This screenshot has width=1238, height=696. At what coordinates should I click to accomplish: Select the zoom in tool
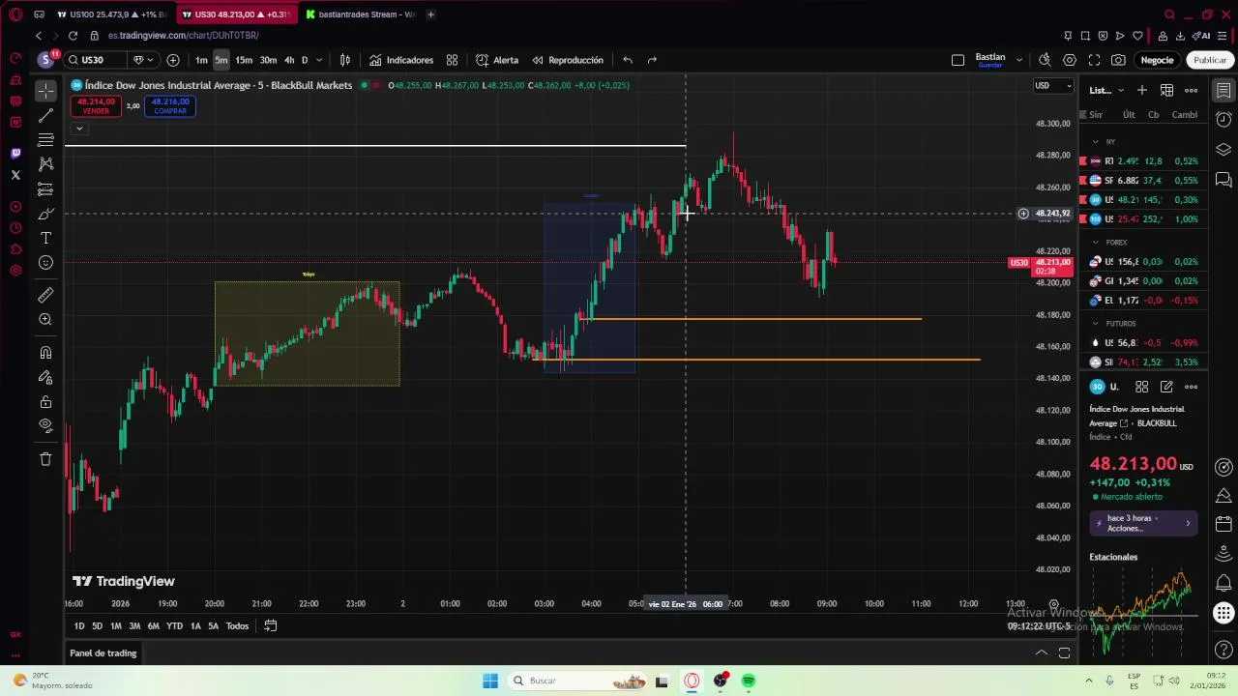click(x=45, y=320)
